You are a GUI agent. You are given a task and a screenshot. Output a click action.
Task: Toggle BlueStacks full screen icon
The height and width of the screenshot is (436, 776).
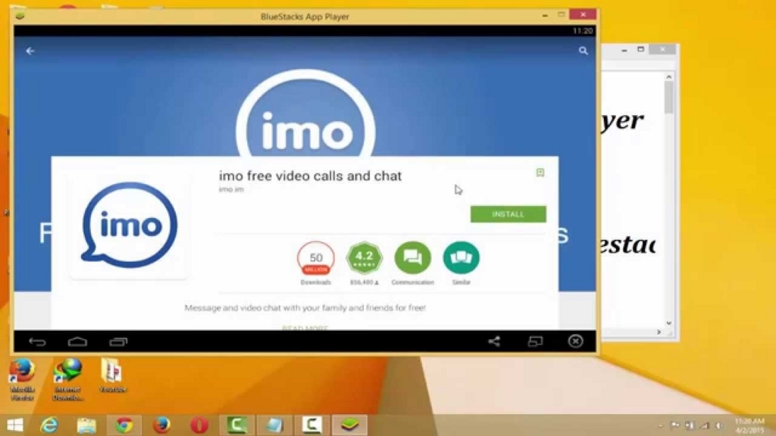click(535, 341)
